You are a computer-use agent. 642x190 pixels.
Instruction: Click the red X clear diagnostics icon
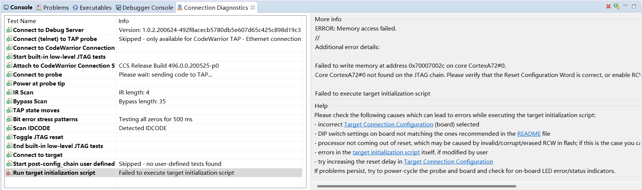point(608,6)
